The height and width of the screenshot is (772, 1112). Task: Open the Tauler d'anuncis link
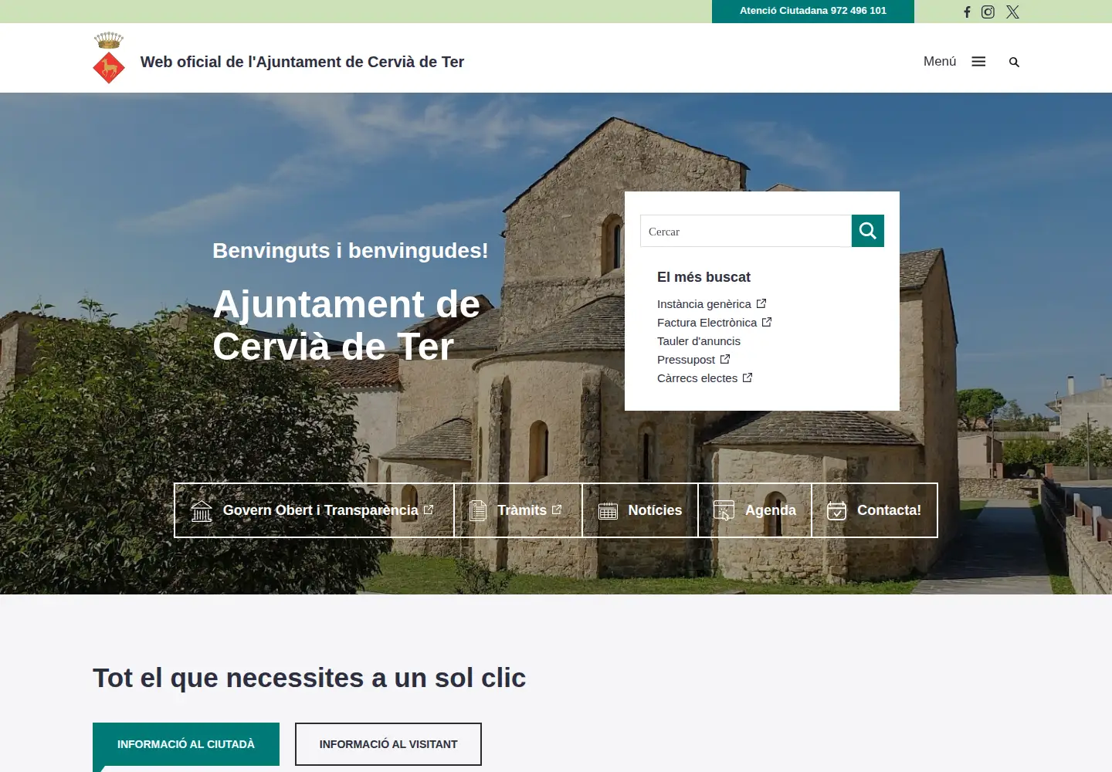click(x=699, y=341)
